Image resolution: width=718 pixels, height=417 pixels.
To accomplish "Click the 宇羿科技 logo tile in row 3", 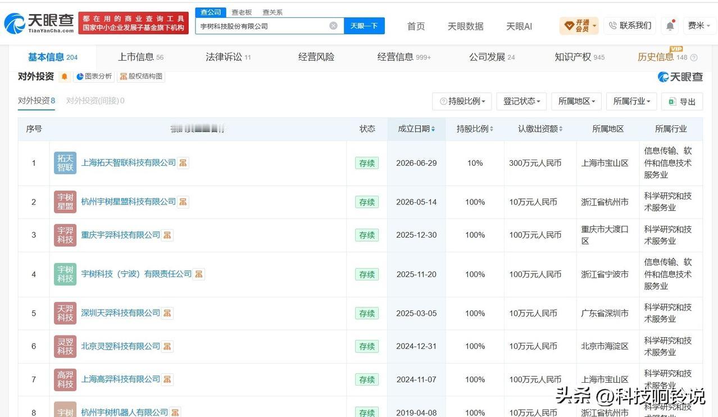I will click(65, 235).
